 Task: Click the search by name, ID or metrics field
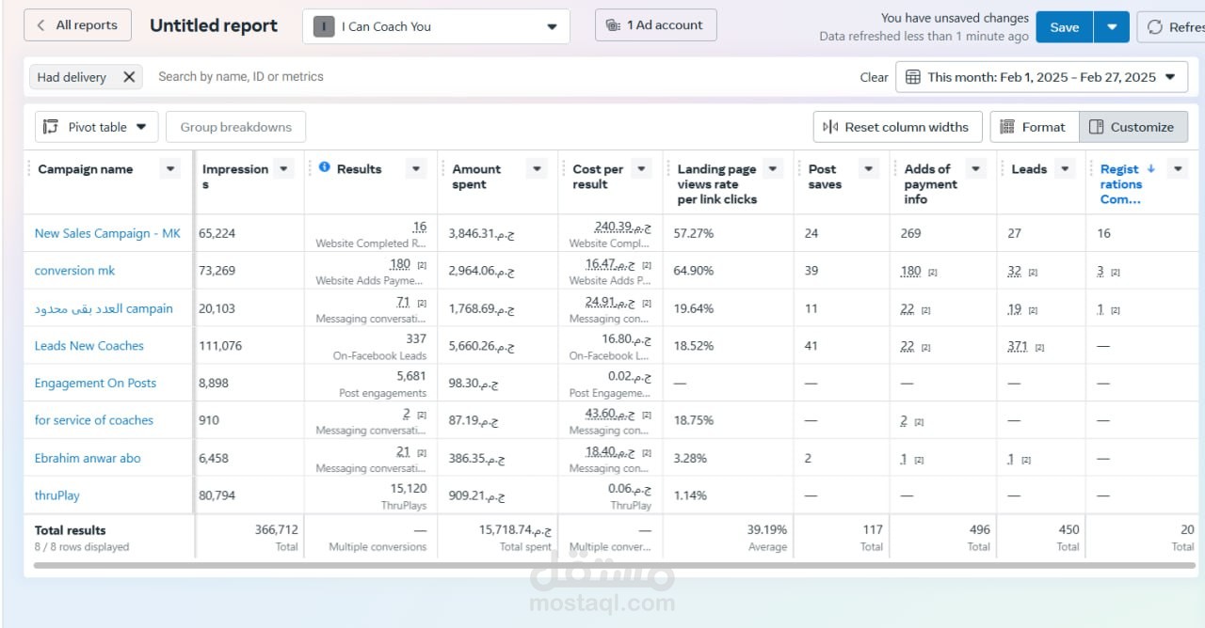click(x=499, y=77)
